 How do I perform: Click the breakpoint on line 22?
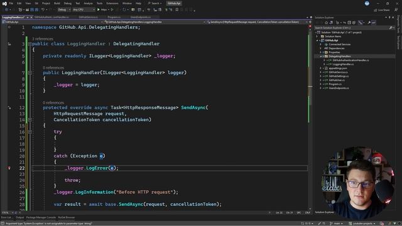(x=9, y=168)
